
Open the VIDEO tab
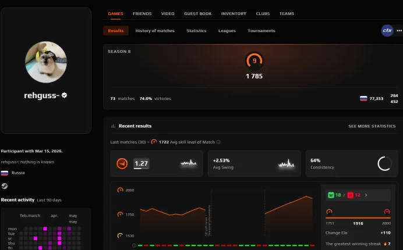pos(168,13)
